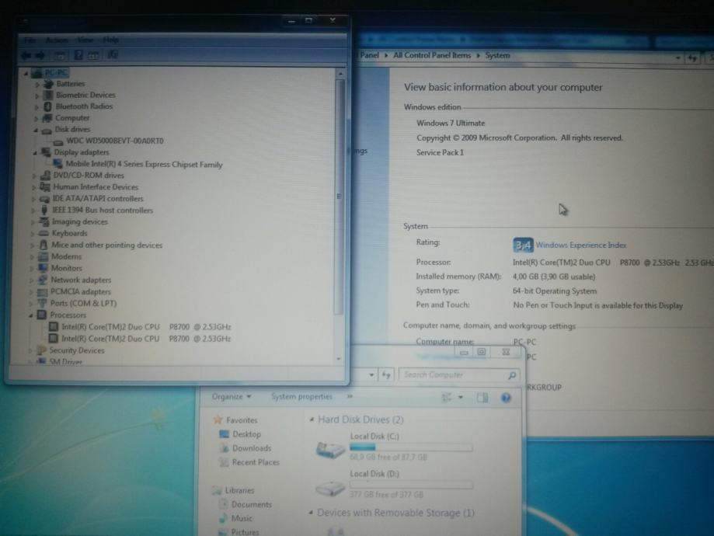Viewport: 714px width, 536px height.
Task: Collapse the PC-PC root node
Action: coord(26,73)
